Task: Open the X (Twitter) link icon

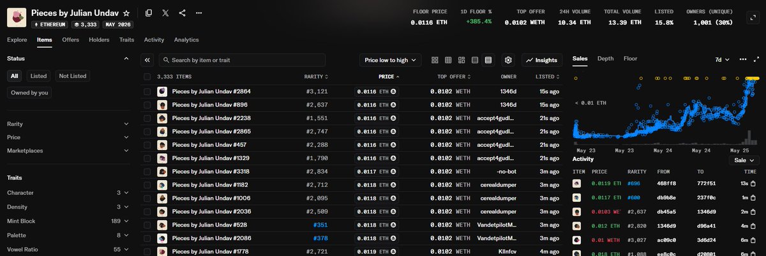Action: pos(166,13)
